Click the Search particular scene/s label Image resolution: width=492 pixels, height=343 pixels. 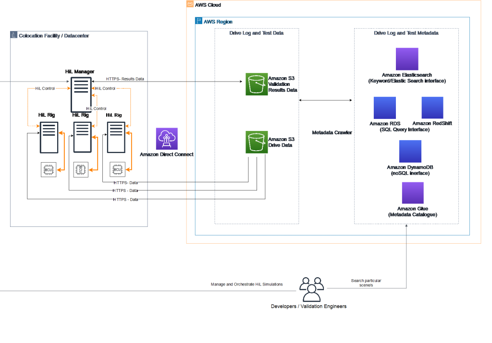366,283
